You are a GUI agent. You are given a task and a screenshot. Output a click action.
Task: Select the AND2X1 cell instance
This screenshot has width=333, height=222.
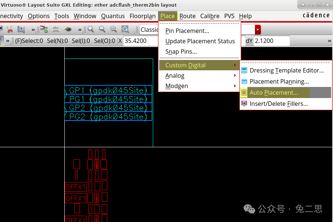click(97, 164)
